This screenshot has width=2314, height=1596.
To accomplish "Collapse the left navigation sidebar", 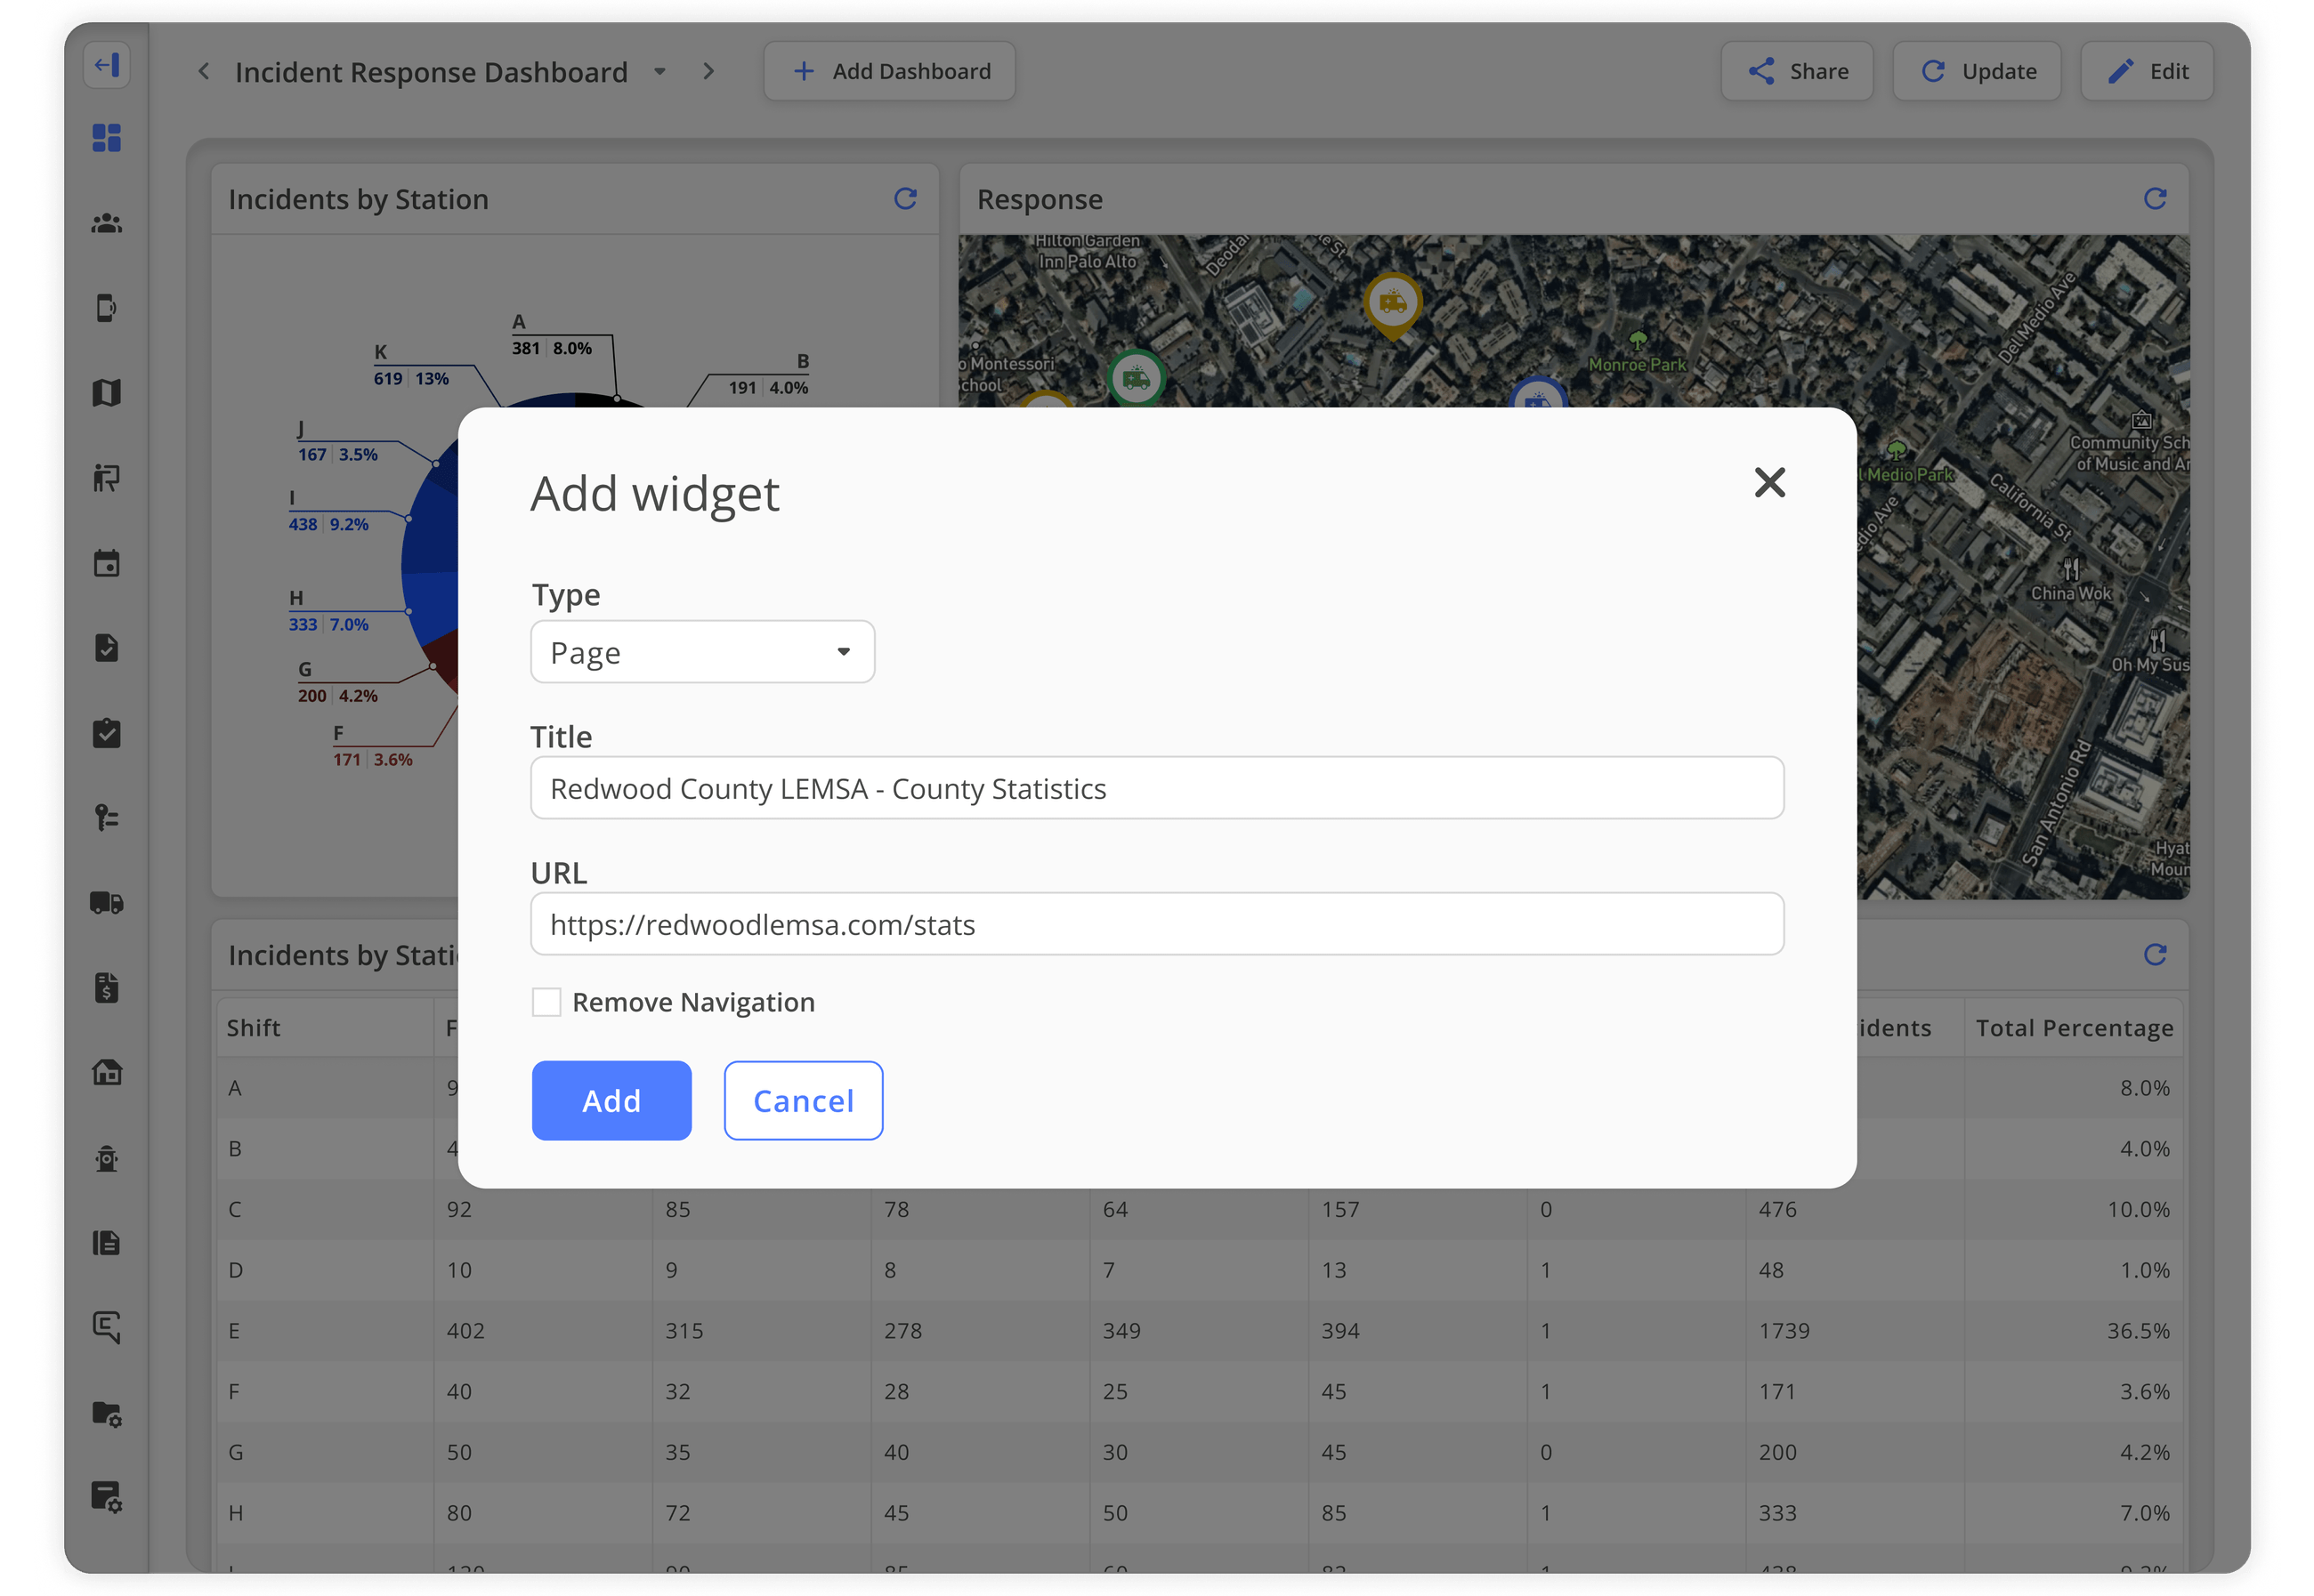I will [107, 66].
